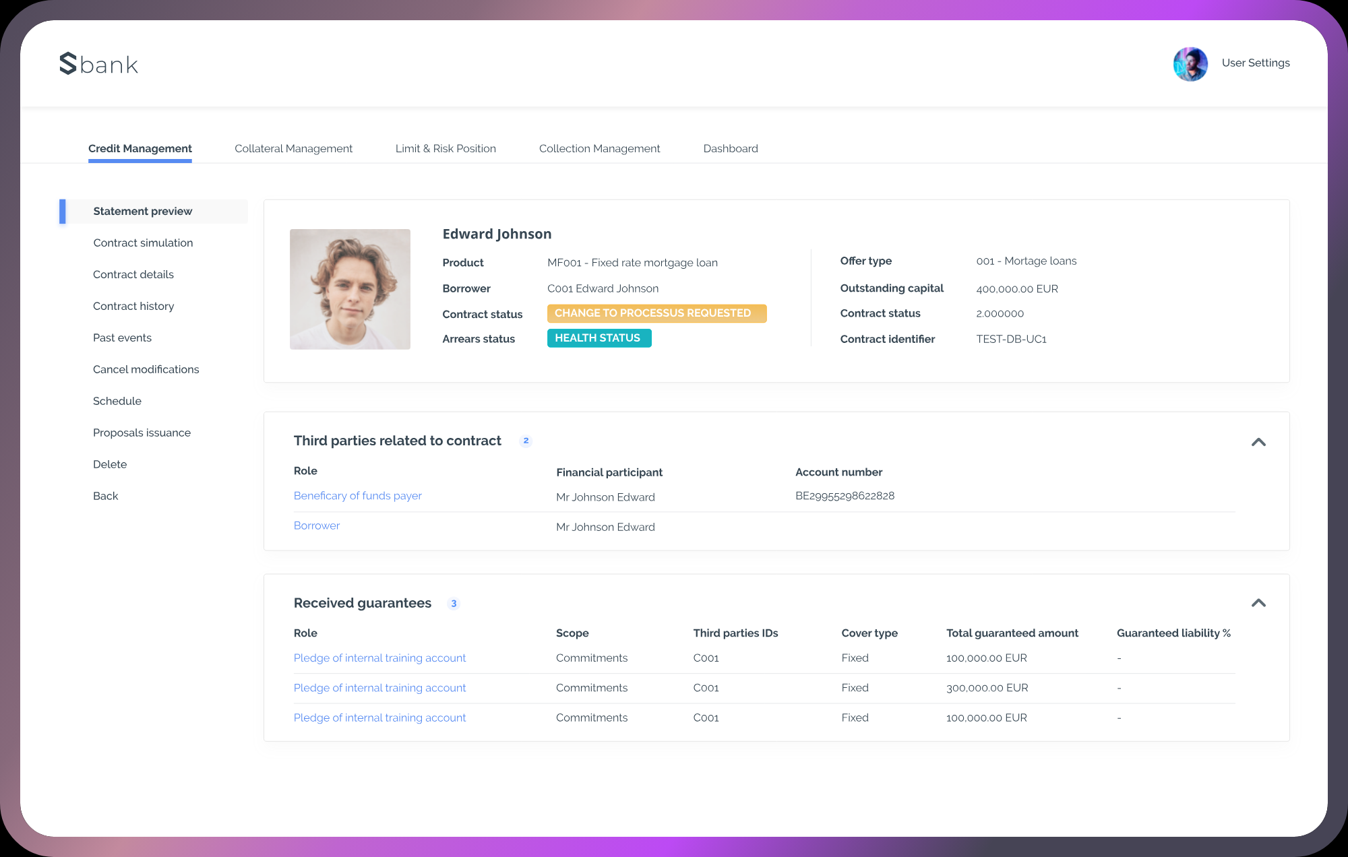This screenshot has width=1348, height=857.
Task: Open the Beneficary of funds payer link
Action: coord(357,495)
